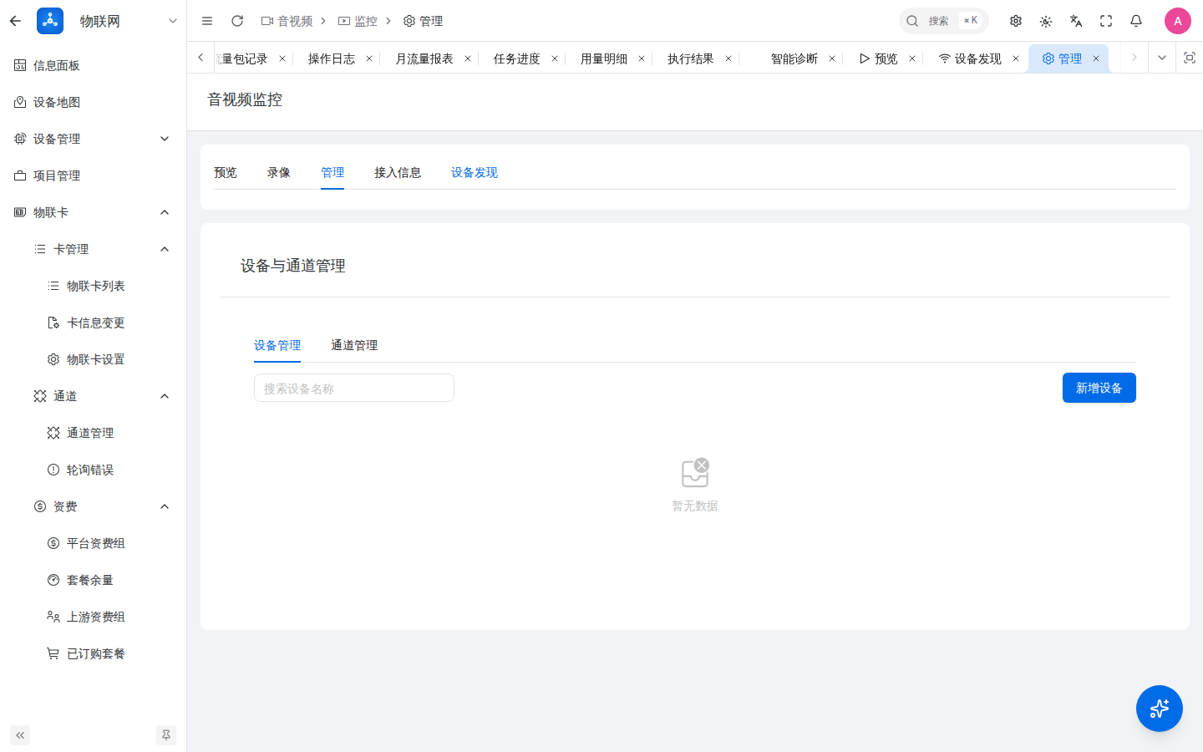Collapse the 资费 submenu
The image size is (1203, 752).
point(93,506)
